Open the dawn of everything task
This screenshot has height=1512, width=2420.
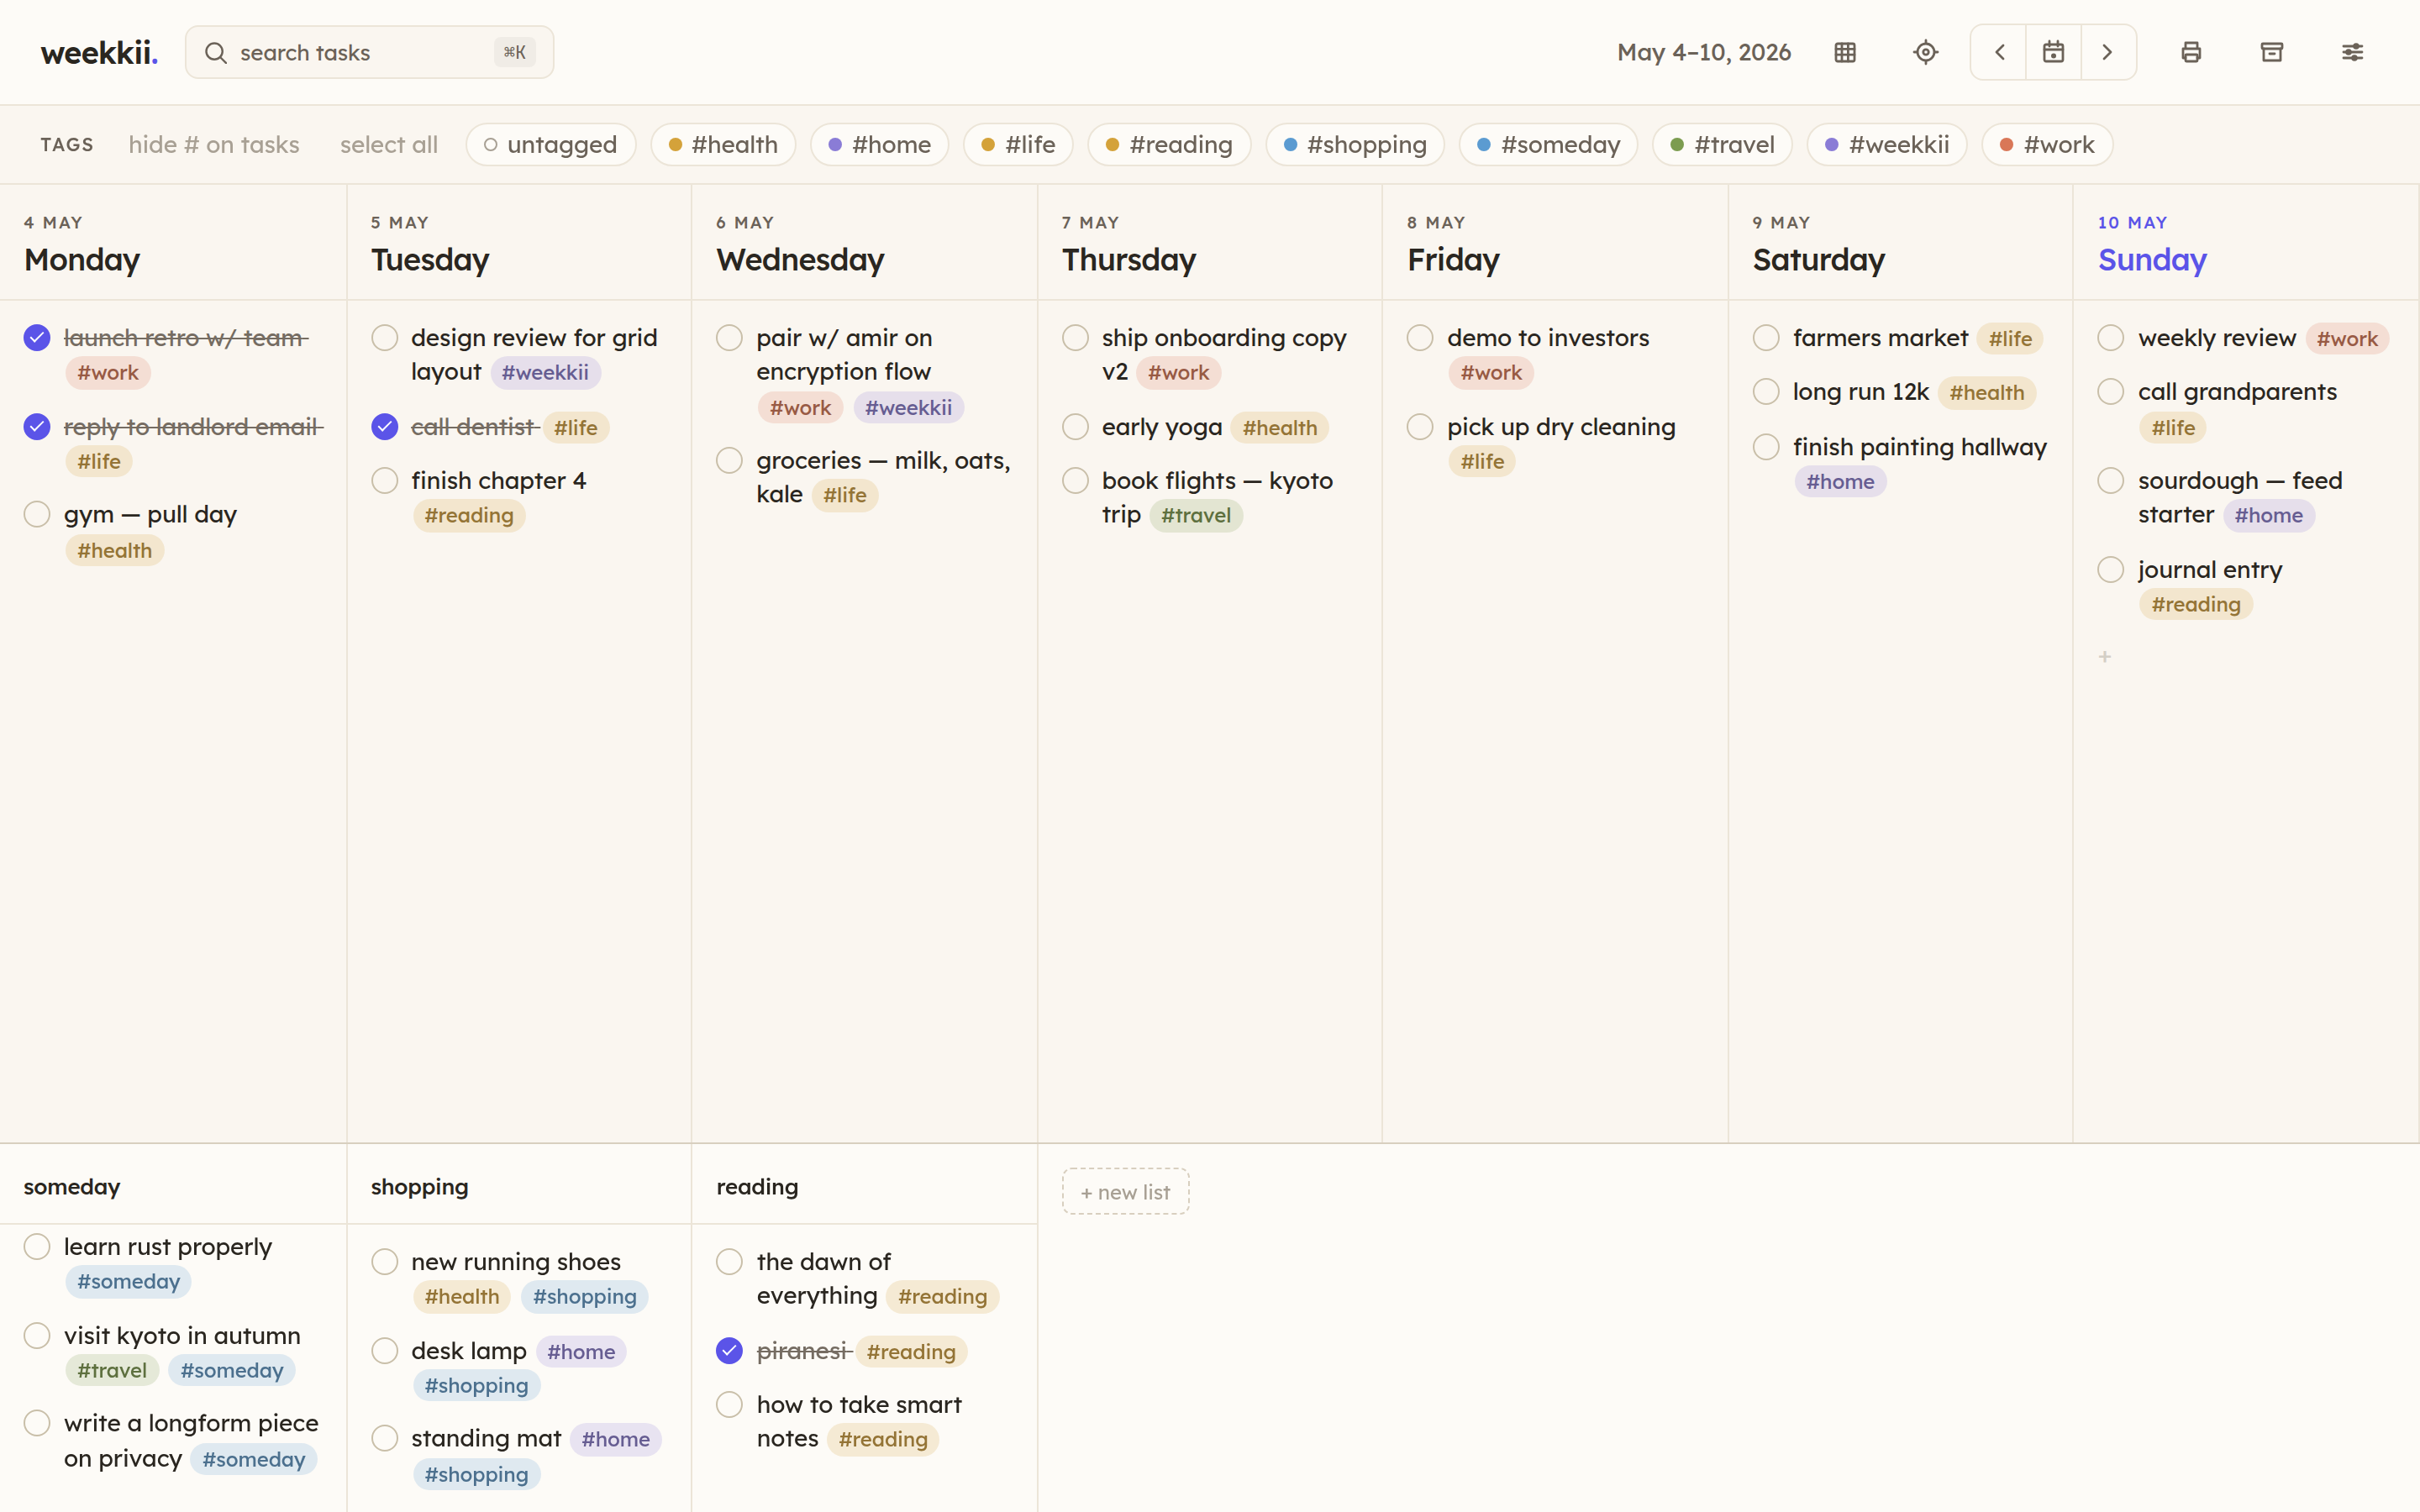(824, 1279)
